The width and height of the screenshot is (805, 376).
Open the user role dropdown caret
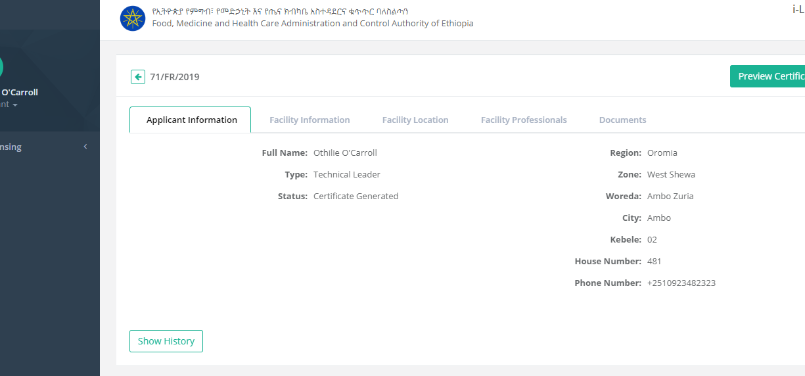coord(14,105)
